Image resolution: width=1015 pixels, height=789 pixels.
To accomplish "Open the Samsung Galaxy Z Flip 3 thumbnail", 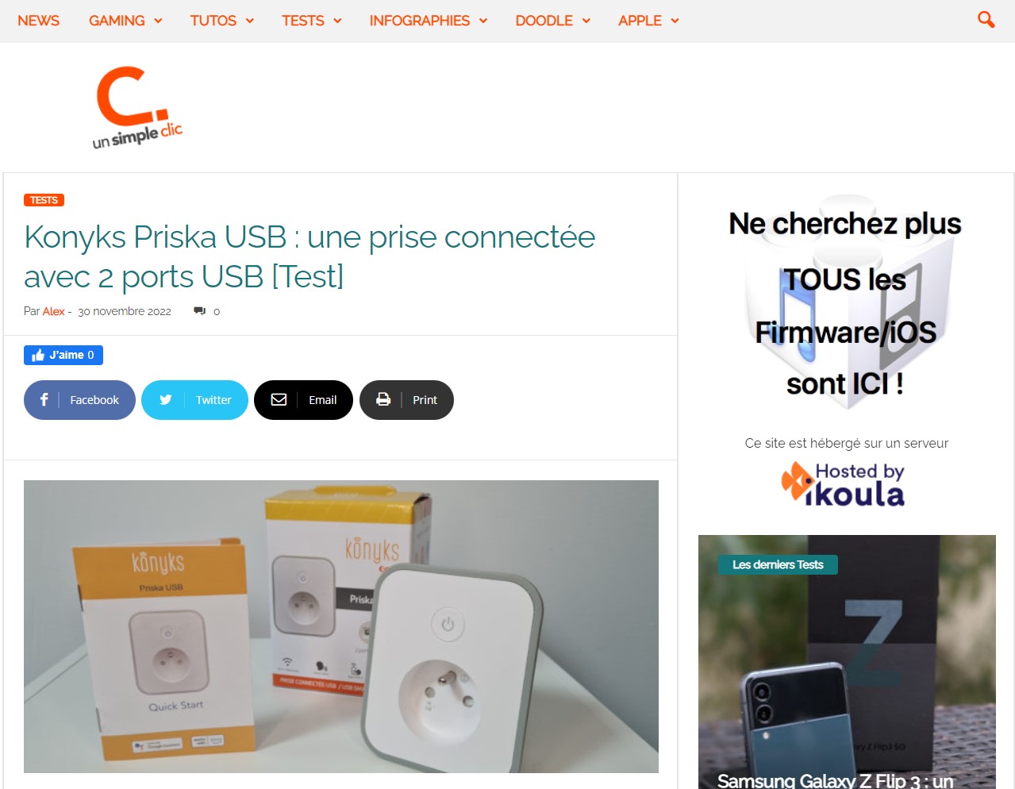I will coord(847,662).
